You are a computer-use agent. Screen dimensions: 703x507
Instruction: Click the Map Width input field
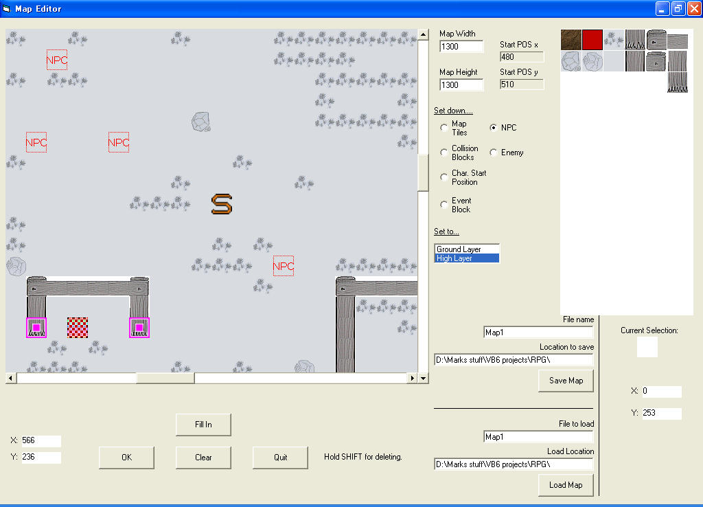click(x=461, y=47)
